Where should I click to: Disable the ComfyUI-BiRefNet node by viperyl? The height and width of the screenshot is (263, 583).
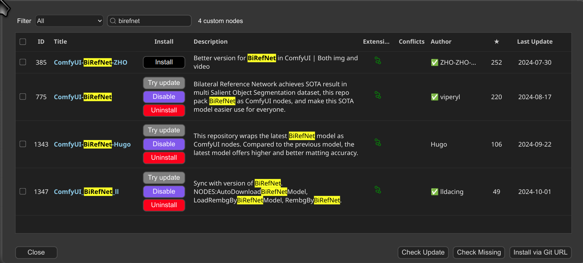tap(164, 97)
